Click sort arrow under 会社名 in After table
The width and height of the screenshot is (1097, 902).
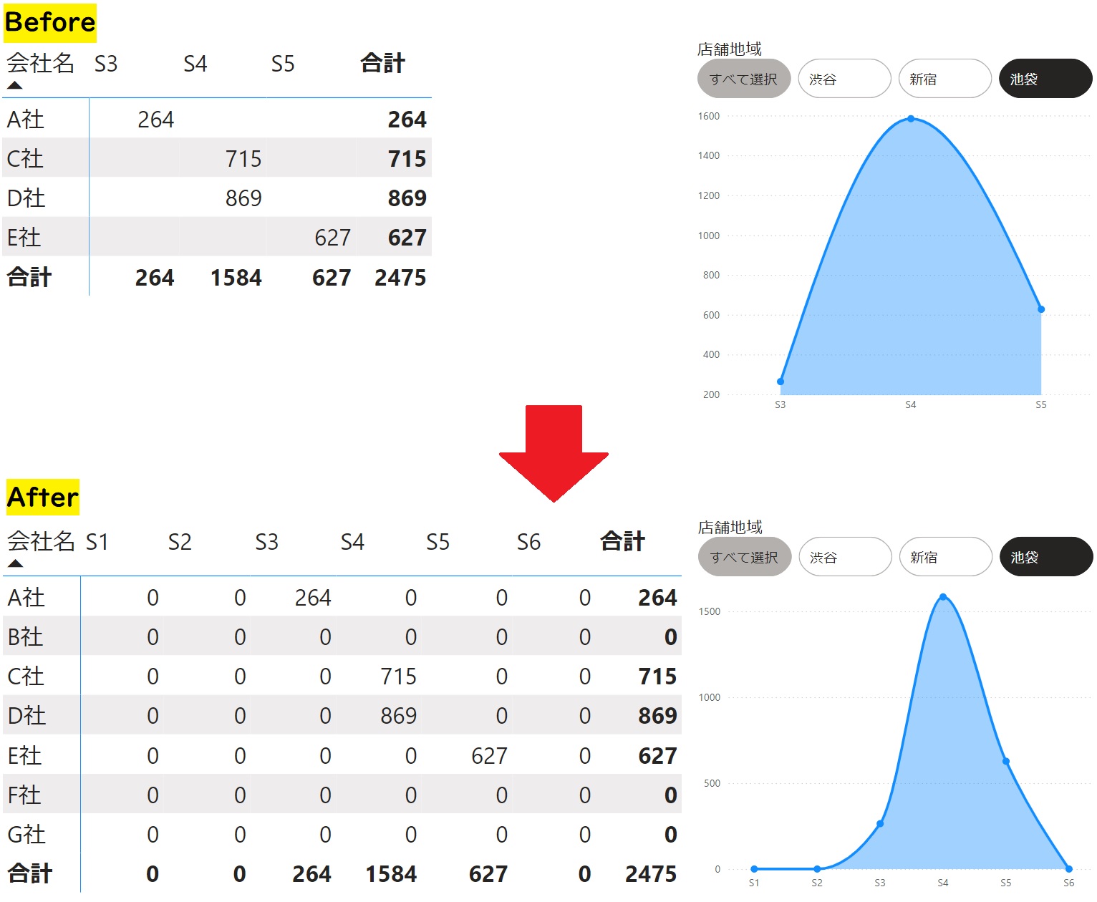pyautogui.click(x=15, y=563)
